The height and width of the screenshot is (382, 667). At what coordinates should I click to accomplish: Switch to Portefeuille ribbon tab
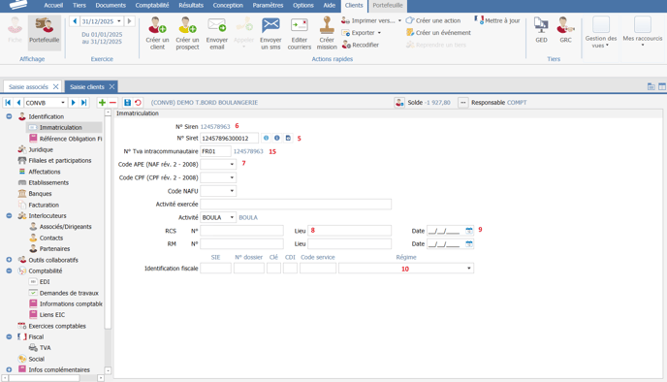pyautogui.click(x=388, y=5)
